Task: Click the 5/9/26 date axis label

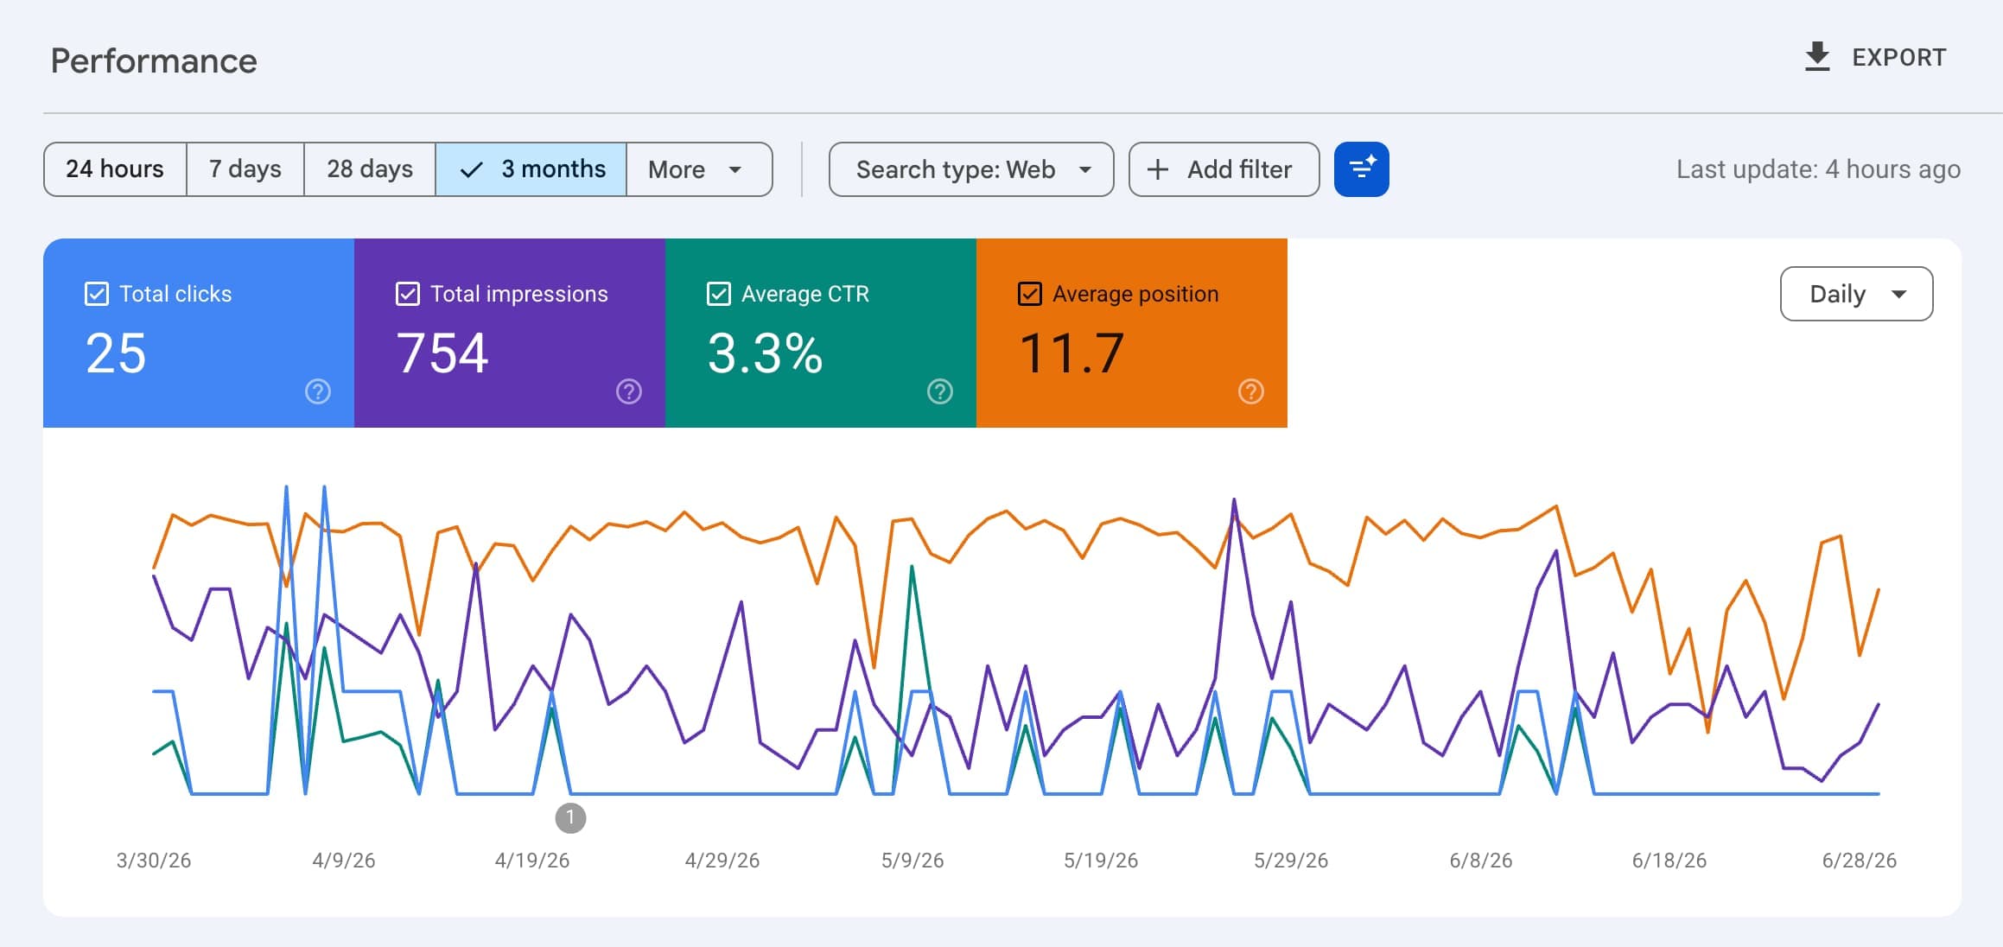Action: tap(912, 861)
